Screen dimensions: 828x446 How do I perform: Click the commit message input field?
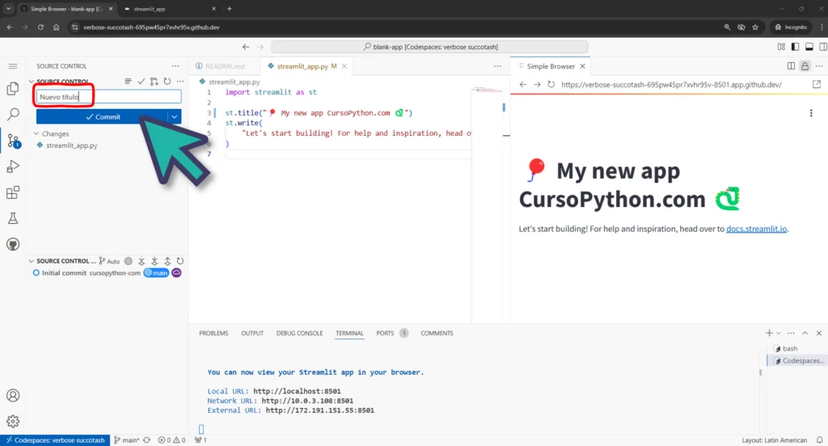[x=109, y=97]
